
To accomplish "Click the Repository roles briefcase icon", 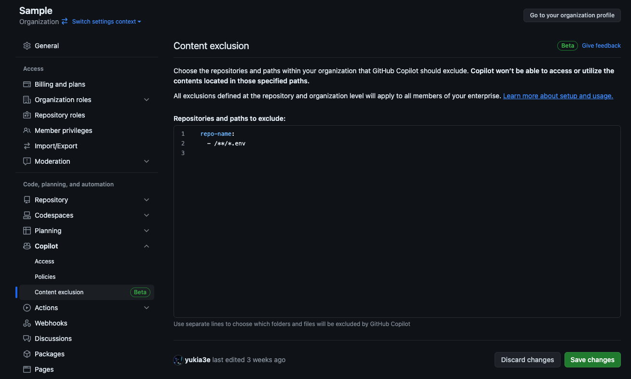I will [27, 115].
